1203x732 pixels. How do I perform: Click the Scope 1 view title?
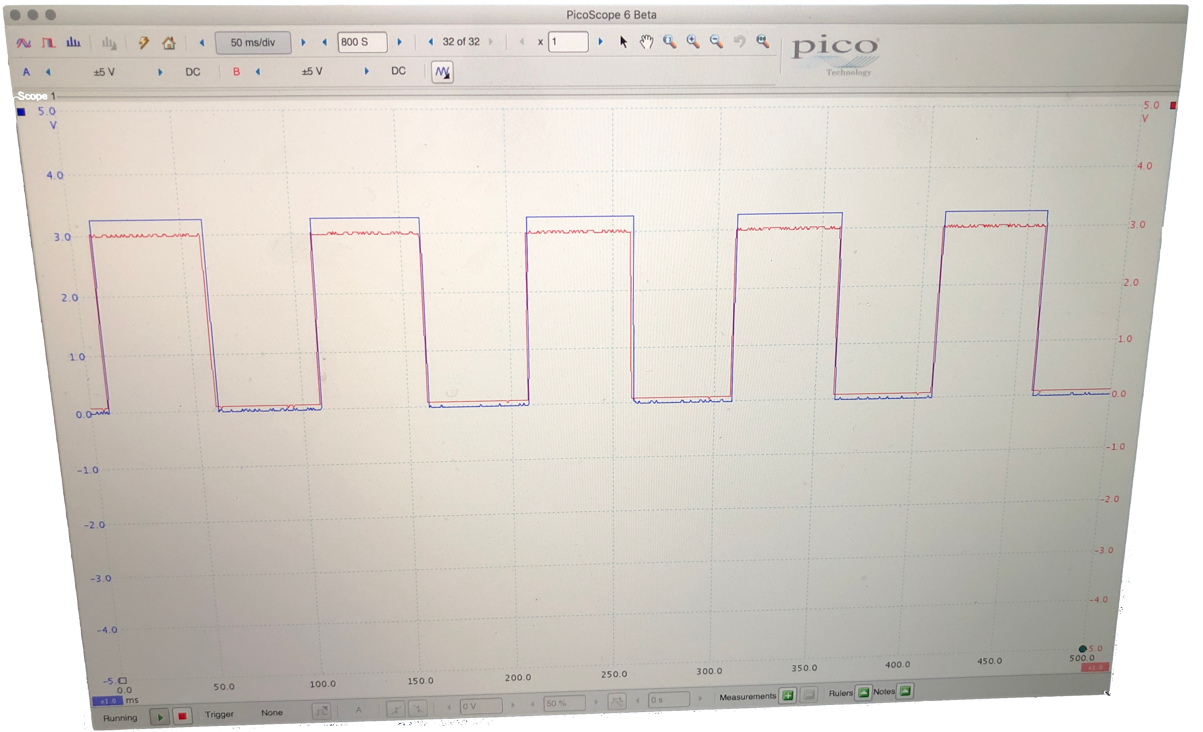pyautogui.click(x=36, y=96)
